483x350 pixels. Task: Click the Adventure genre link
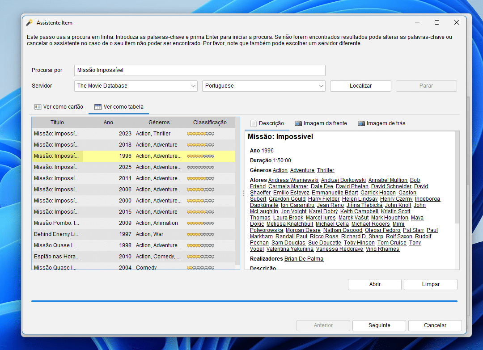coord(302,170)
